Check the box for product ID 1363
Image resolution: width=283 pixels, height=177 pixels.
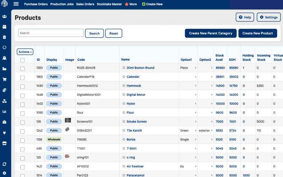pyautogui.click(x=22, y=78)
